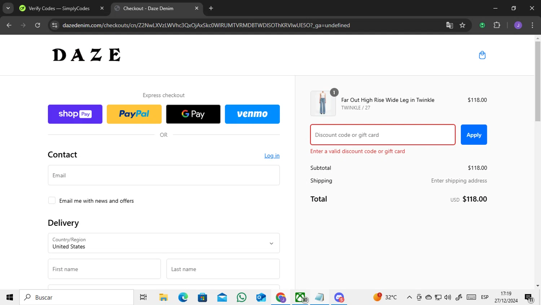Open the shopping bag cart icon
The image size is (541, 305).
[x=482, y=55]
